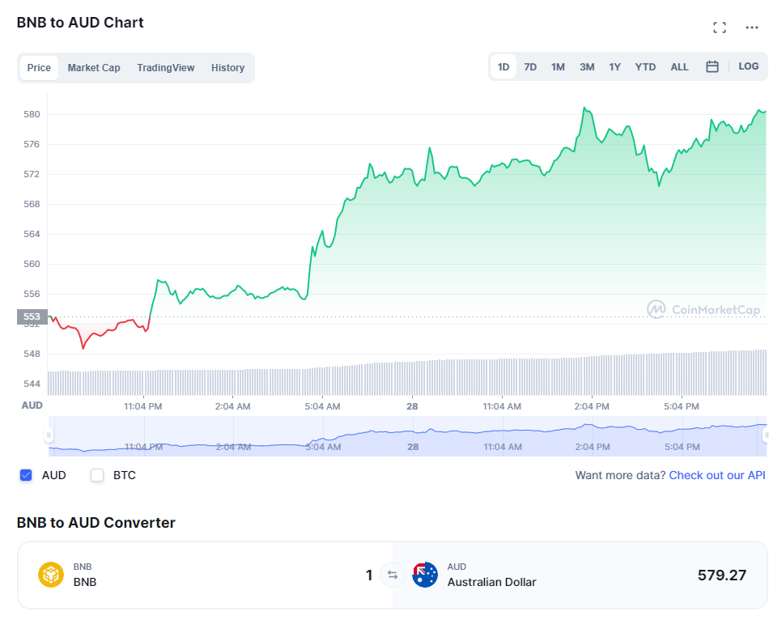Uncheck the AUD checkbox
The width and height of the screenshot is (782, 620).
pyautogui.click(x=26, y=475)
